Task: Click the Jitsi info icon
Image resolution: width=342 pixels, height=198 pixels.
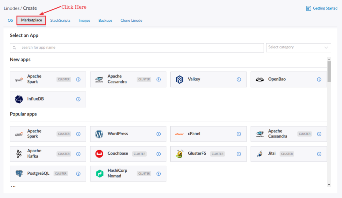Action: coord(319,154)
